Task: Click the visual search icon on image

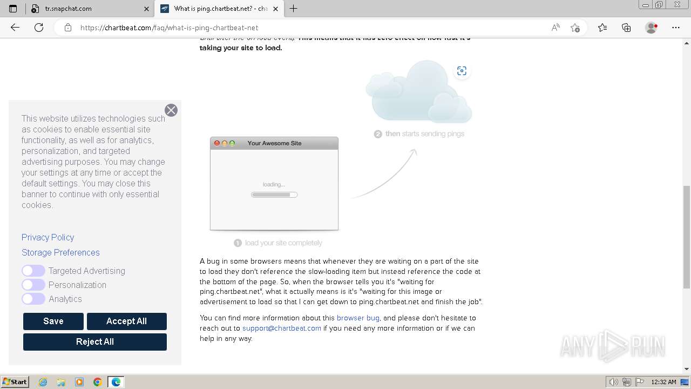Action: 462,71
